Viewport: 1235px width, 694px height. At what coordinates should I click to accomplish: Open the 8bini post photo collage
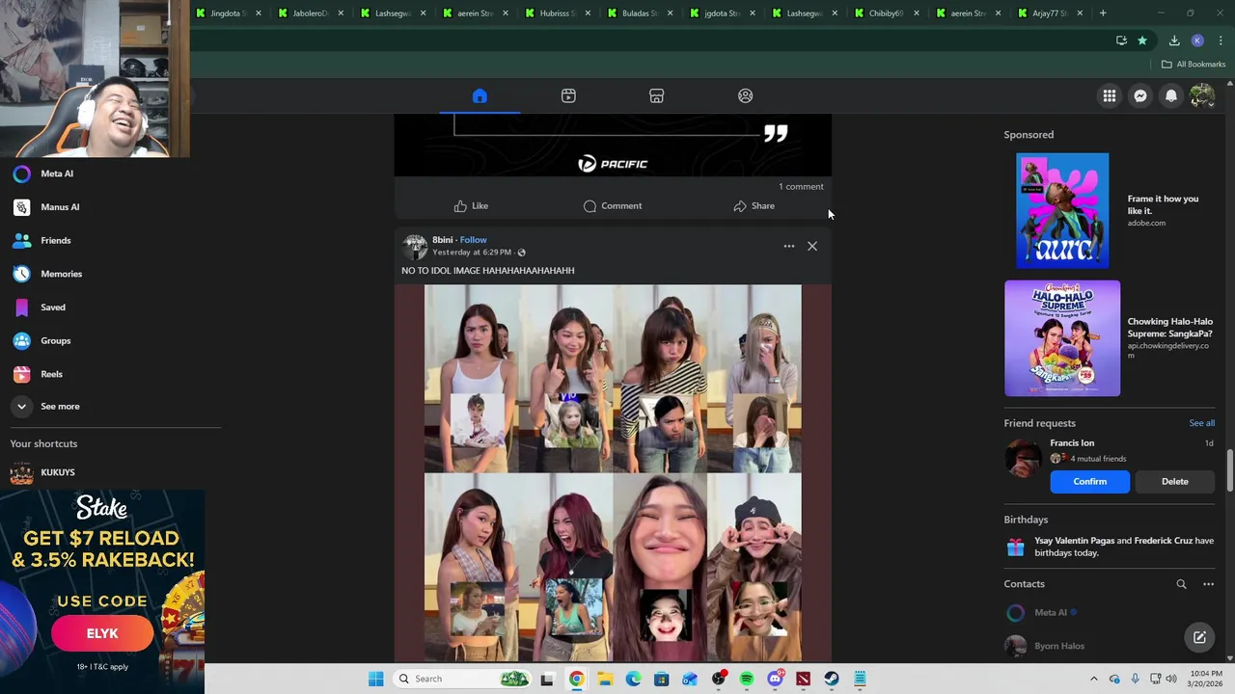pyautogui.click(x=613, y=472)
